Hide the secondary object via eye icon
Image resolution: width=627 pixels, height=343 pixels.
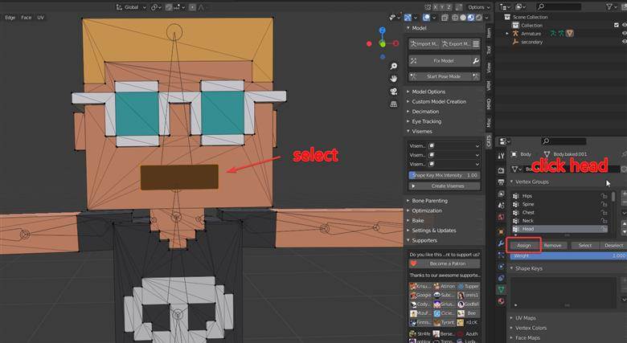coord(625,42)
